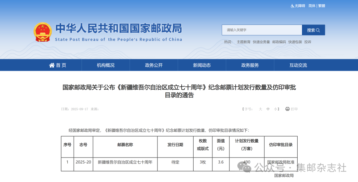Click cell 3.6

tap(221, 162)
